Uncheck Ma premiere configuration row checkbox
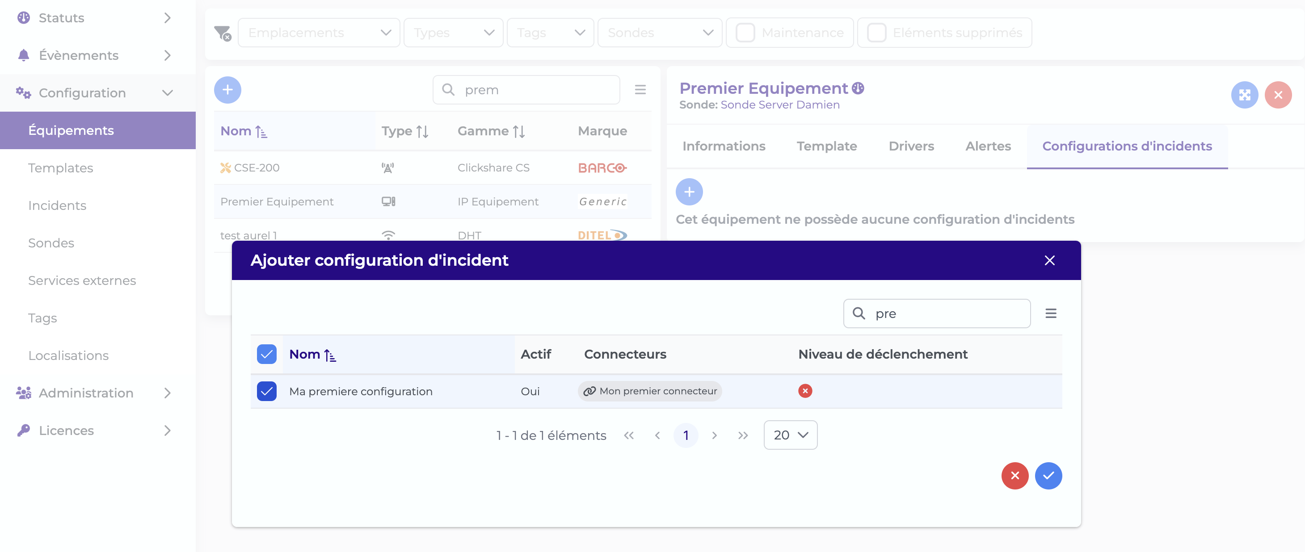Viewport: 1305px width, 552px height. click(266, 392)
